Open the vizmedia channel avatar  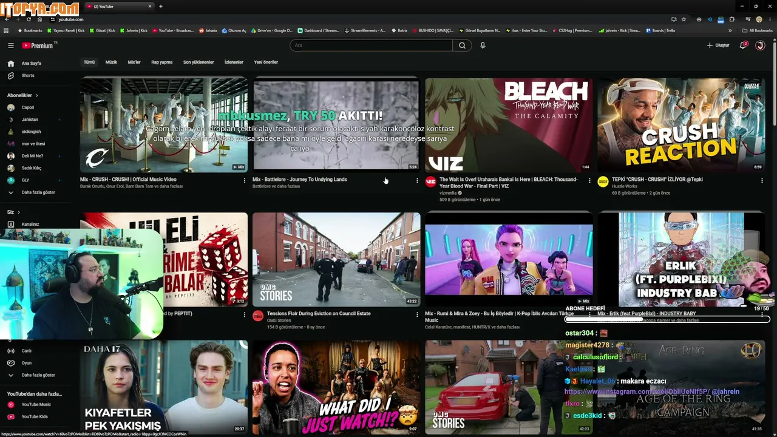click(430, 181)
